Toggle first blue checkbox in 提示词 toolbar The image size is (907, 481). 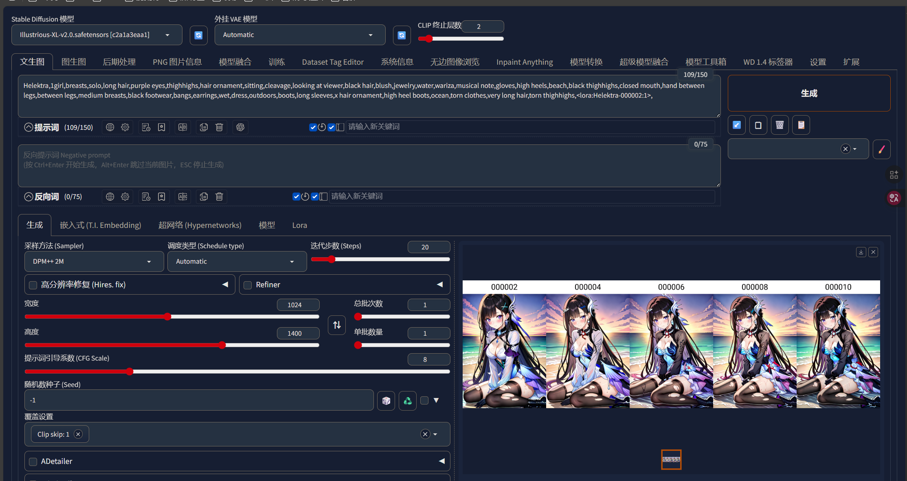tap(313, 127)
